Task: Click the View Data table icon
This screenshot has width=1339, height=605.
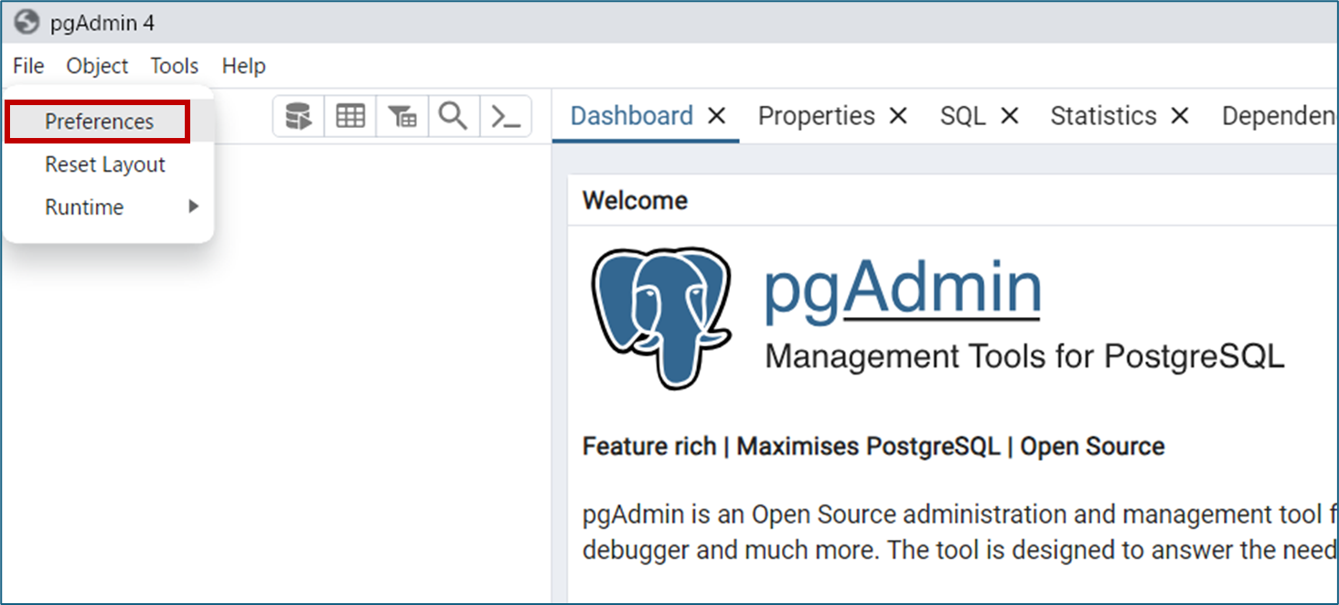Action: (350, 116)
